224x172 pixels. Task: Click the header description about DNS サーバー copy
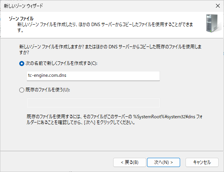pos(105,27)
